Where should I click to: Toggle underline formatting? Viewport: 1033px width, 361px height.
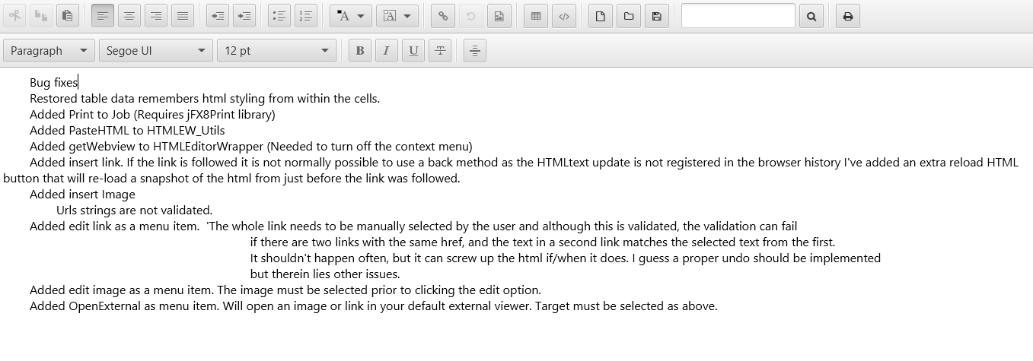pyautogui.click(x=413, y=51)
